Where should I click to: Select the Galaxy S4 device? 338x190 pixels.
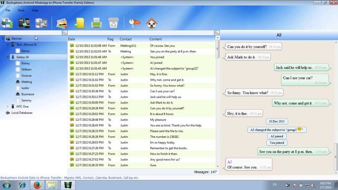pos(22,57)
